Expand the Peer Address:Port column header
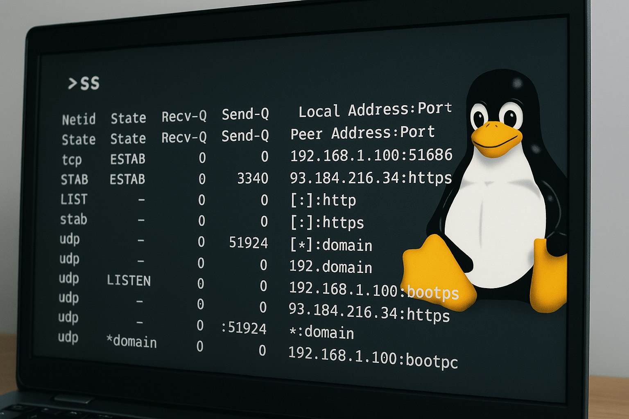This screenshot has width=629, height=419. click(362, 132)
